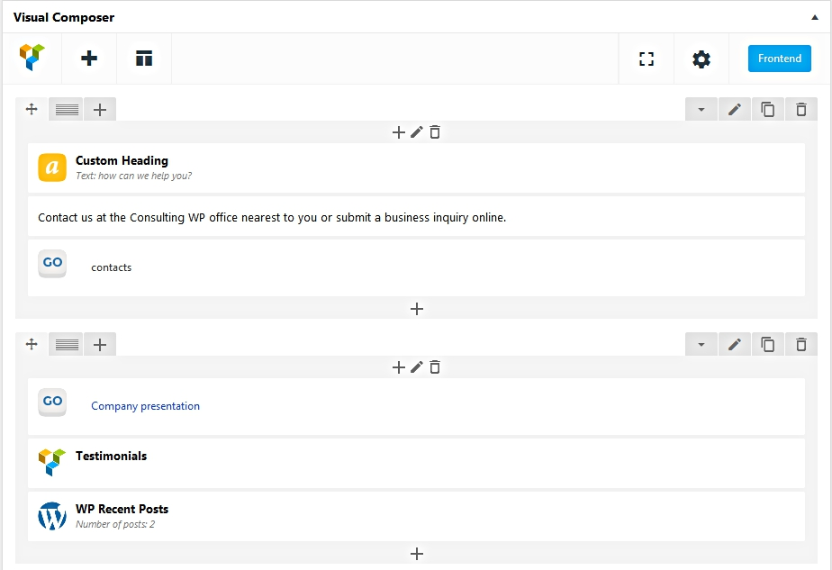Add new element with toolbar plus icon
The image size is (832, 570).
(89, 59)
